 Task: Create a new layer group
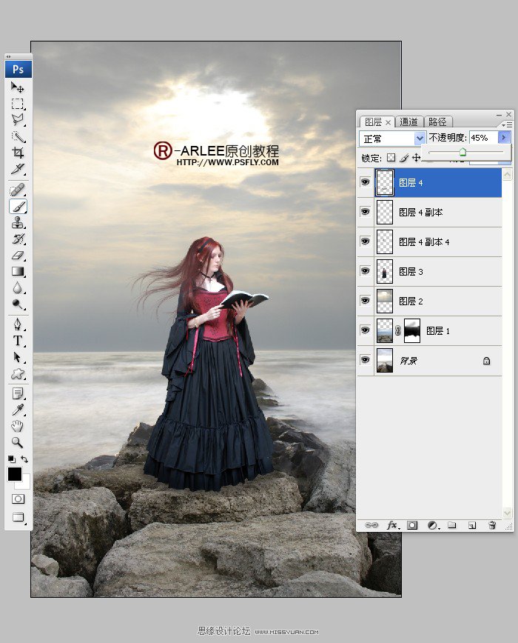[451, 525]
